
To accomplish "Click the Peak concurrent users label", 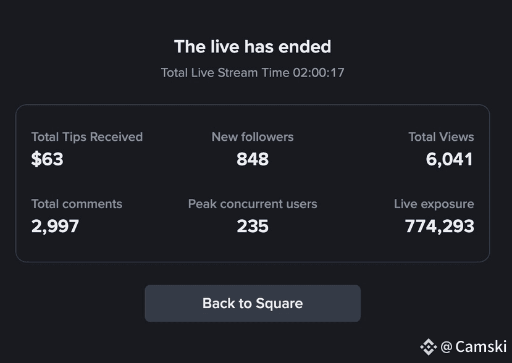I will [x=253, y=204].
